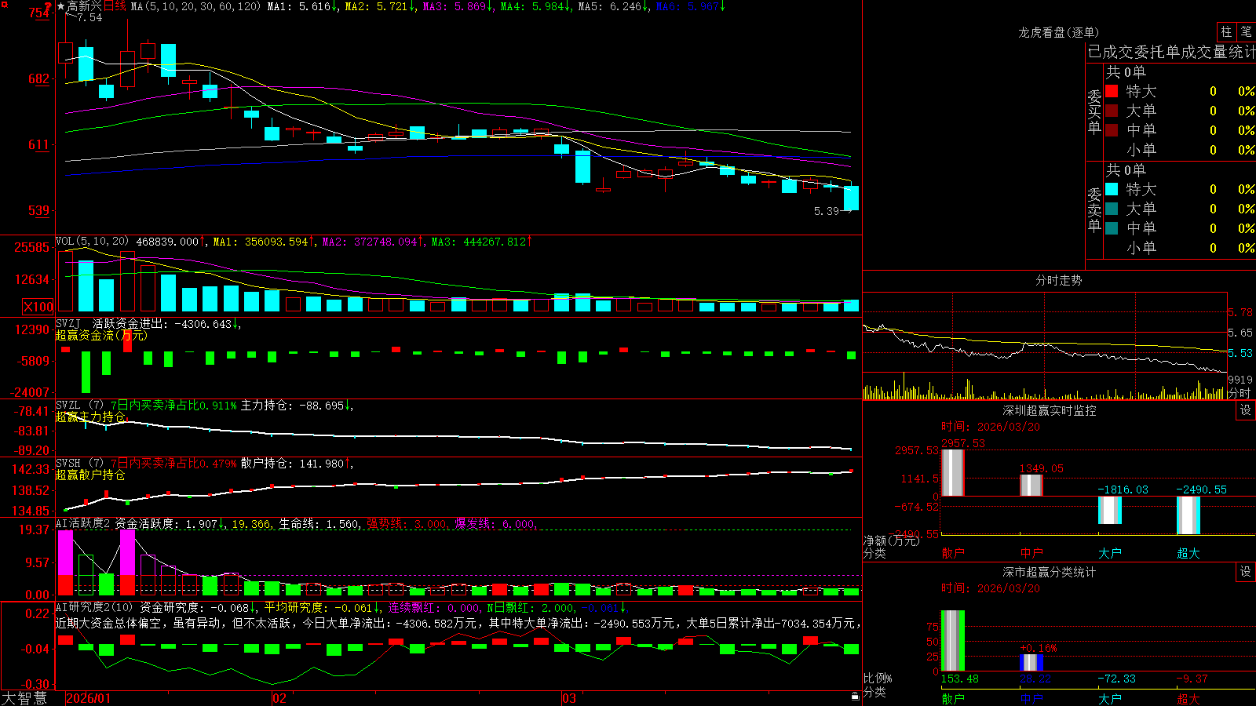Click the teal 大单 sell-order swatch

click(x=1112, y=209)
